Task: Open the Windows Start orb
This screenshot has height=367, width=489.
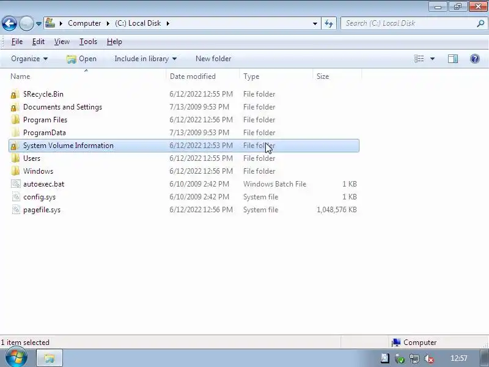Action: click(x=17, y=357)
